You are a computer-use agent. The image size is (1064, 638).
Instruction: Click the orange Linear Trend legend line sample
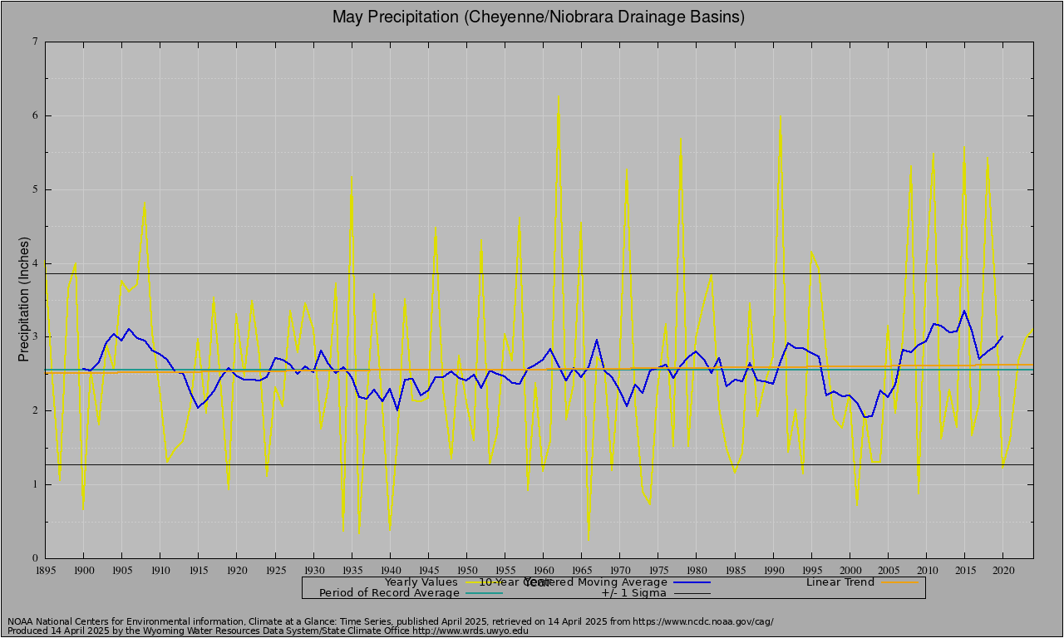898,582
